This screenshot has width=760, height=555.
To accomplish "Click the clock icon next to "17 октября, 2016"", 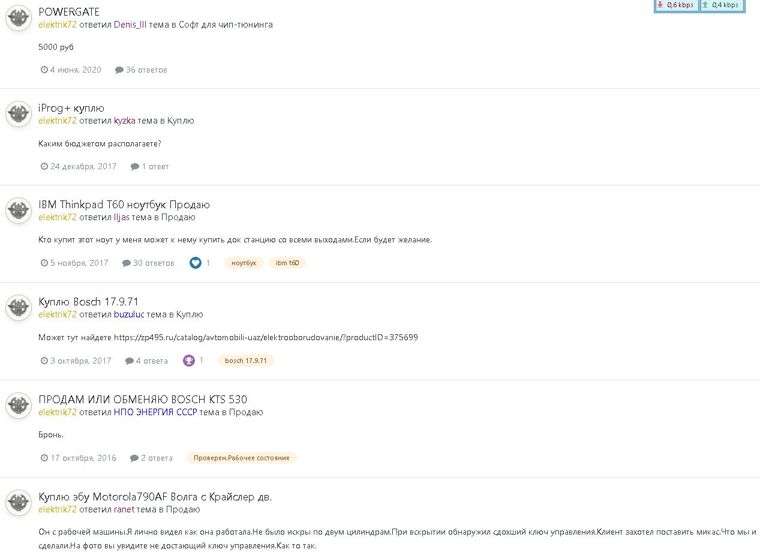I will click(x=44, y=458).
